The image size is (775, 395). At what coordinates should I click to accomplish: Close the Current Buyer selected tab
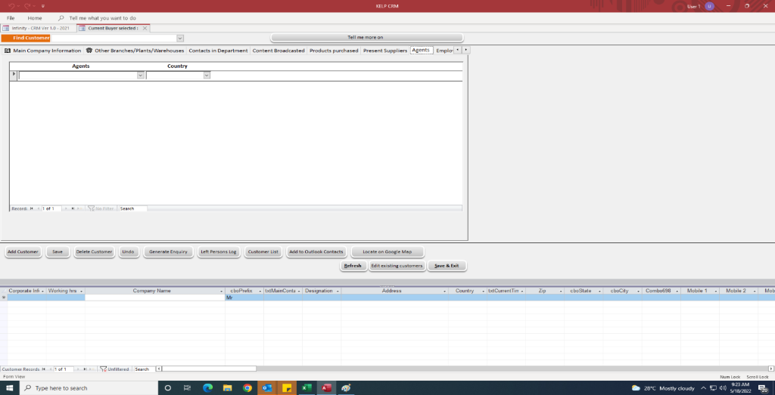pyautogui.click(x=145, y=28)
